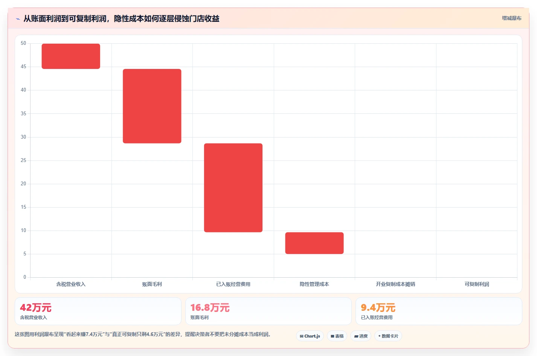Click the x-axis label 隐性管理成本
The width and height of the screenshot is (537, 356).
click(x=314, y=284)
